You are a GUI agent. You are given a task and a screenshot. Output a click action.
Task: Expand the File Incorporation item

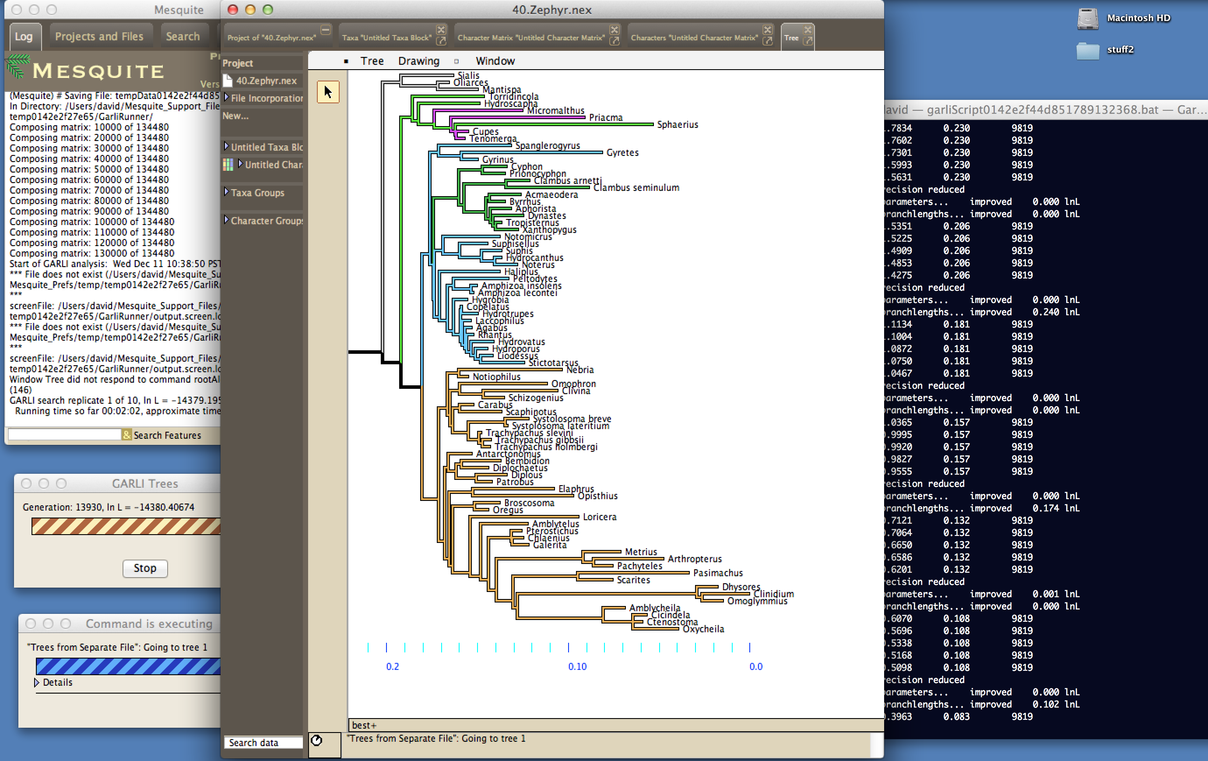226,97
